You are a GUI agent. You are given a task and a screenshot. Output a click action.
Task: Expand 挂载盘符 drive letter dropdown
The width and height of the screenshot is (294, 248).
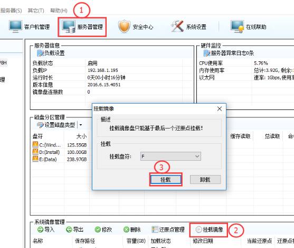coord(170,157)
